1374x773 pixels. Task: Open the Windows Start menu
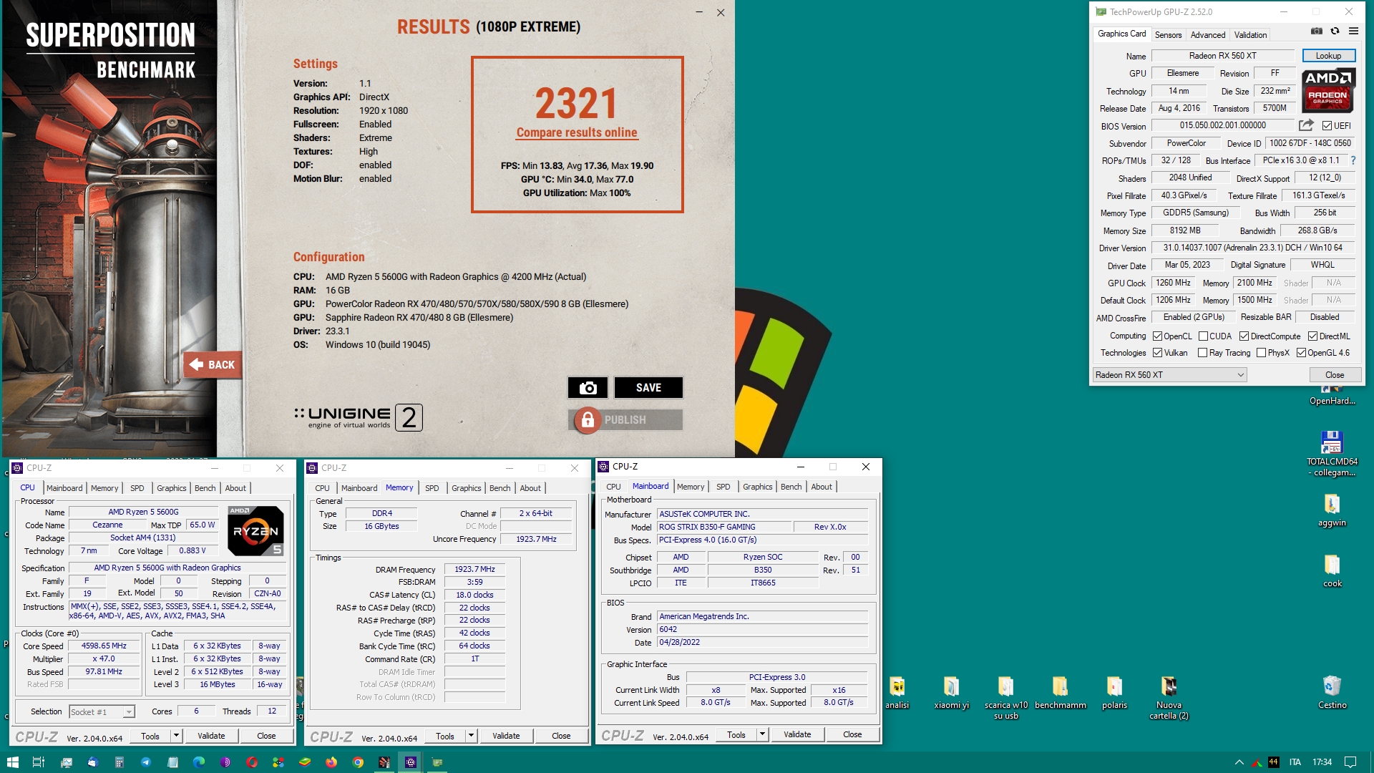coord(12,762)
